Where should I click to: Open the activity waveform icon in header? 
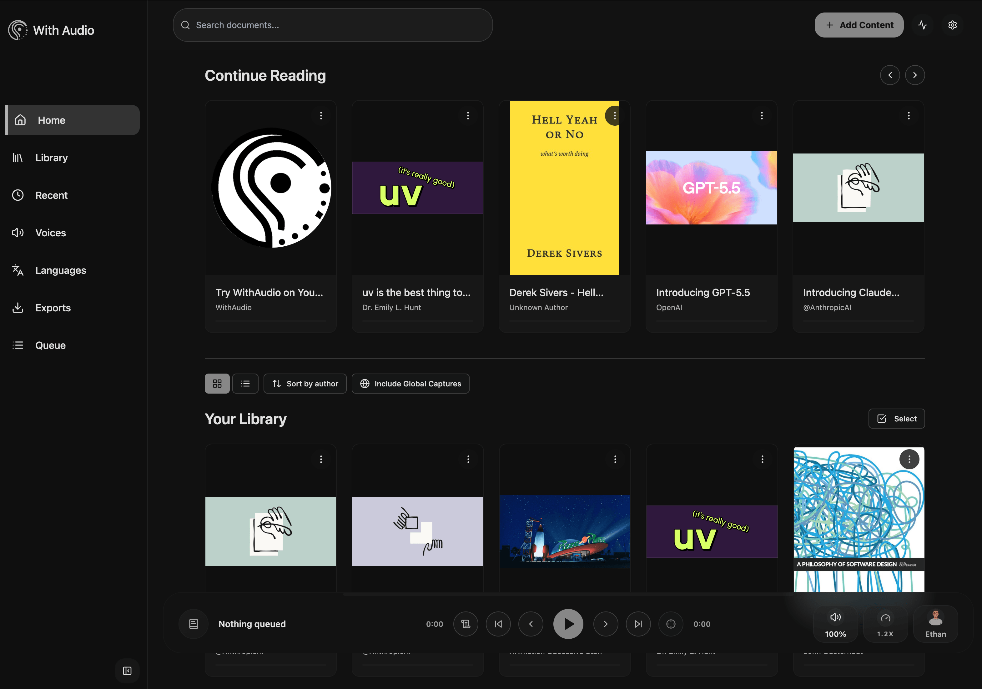click(x=923, y=25)
